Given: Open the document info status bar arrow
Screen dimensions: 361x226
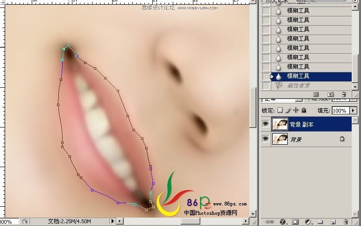Looking at the screenshot, I should (x=113, y=221).
